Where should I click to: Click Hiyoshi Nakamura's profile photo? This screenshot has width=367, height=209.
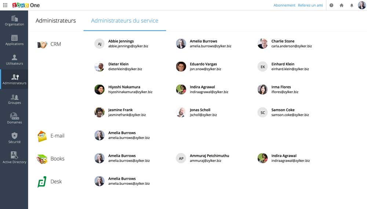pyautogui.click(x=99, y=89)
